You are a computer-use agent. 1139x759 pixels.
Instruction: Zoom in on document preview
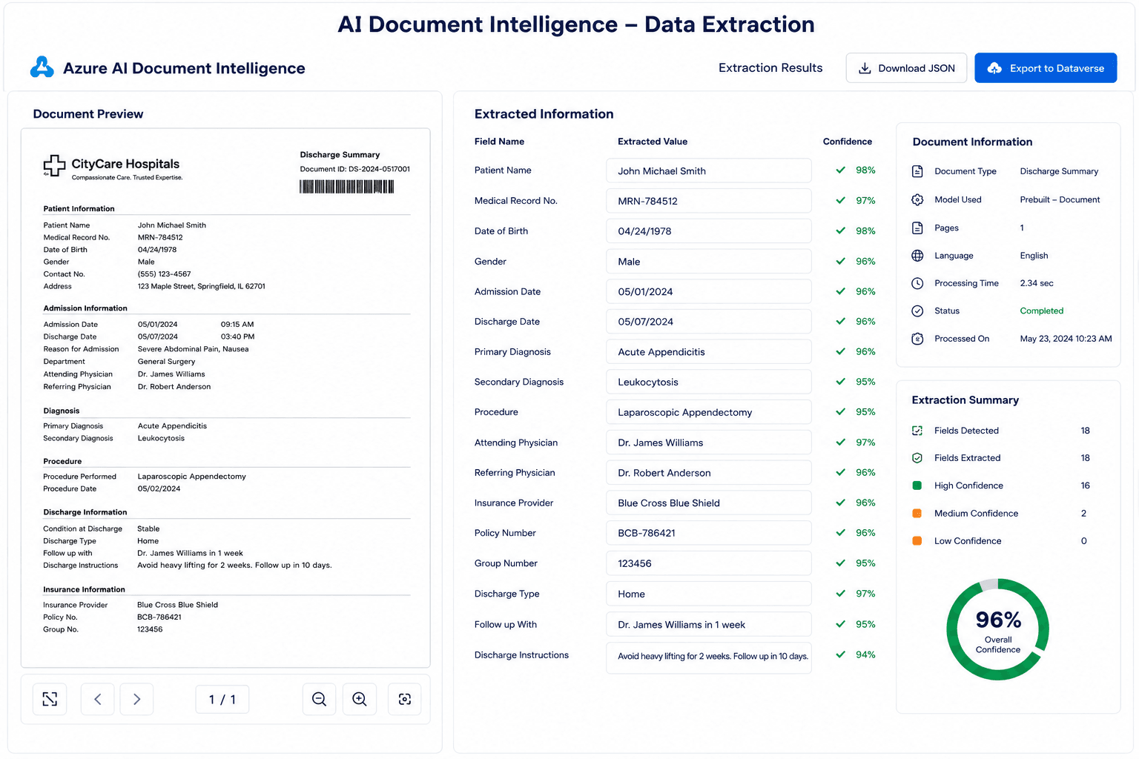pos(360,699)
